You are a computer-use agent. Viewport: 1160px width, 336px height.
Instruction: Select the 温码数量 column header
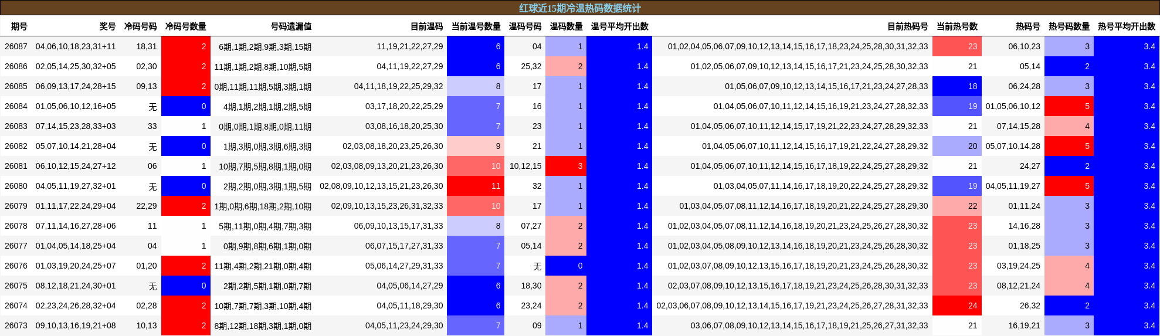pos(566,26)
